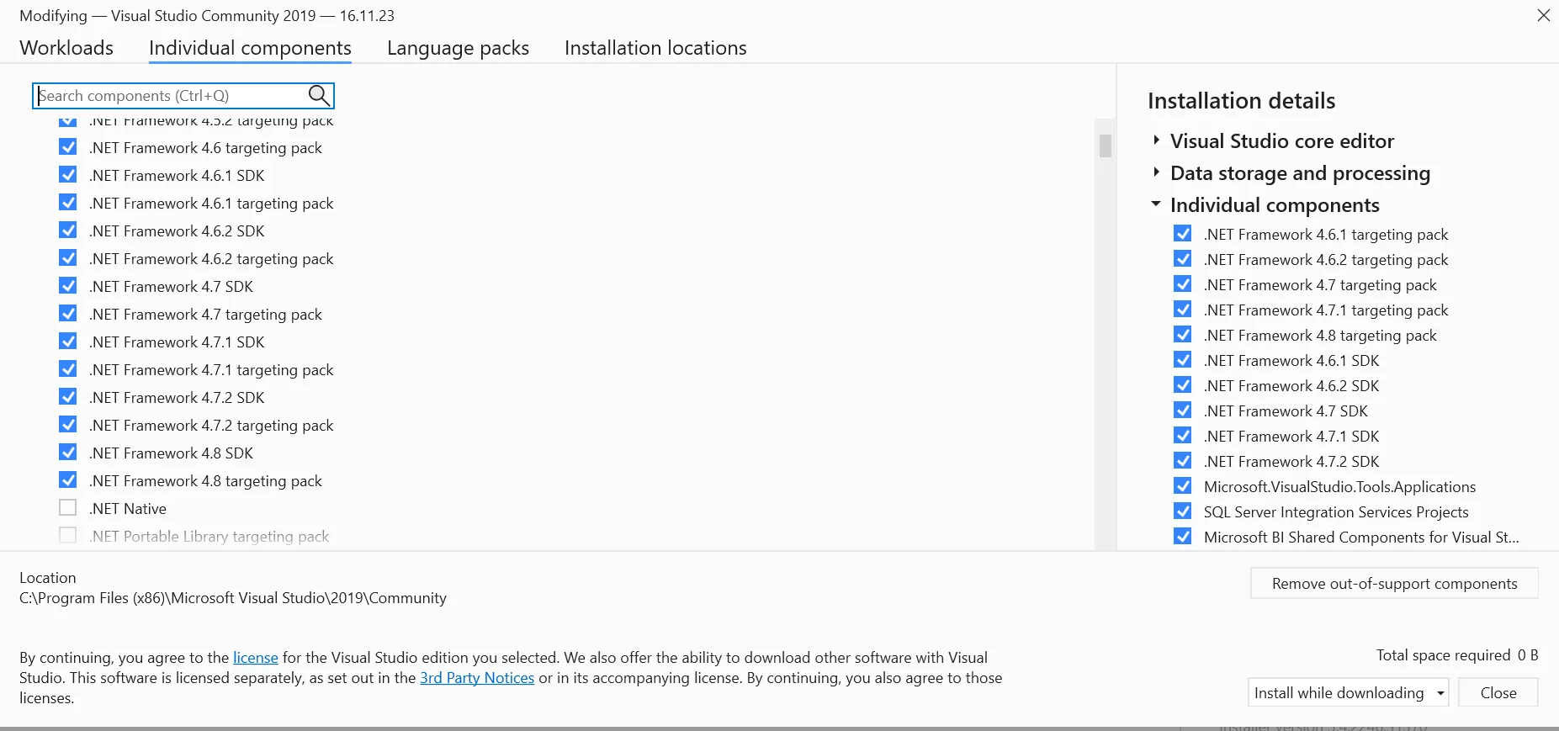Uncheck .NET Framework 4.8 SDK checkbox

click(x=68, y=453)
